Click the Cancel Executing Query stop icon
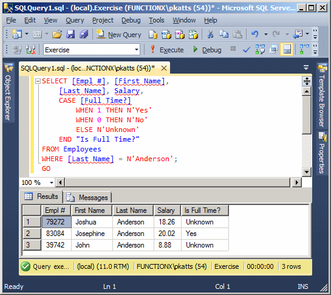This screenshot has height=295, width=331. (233, 49)
